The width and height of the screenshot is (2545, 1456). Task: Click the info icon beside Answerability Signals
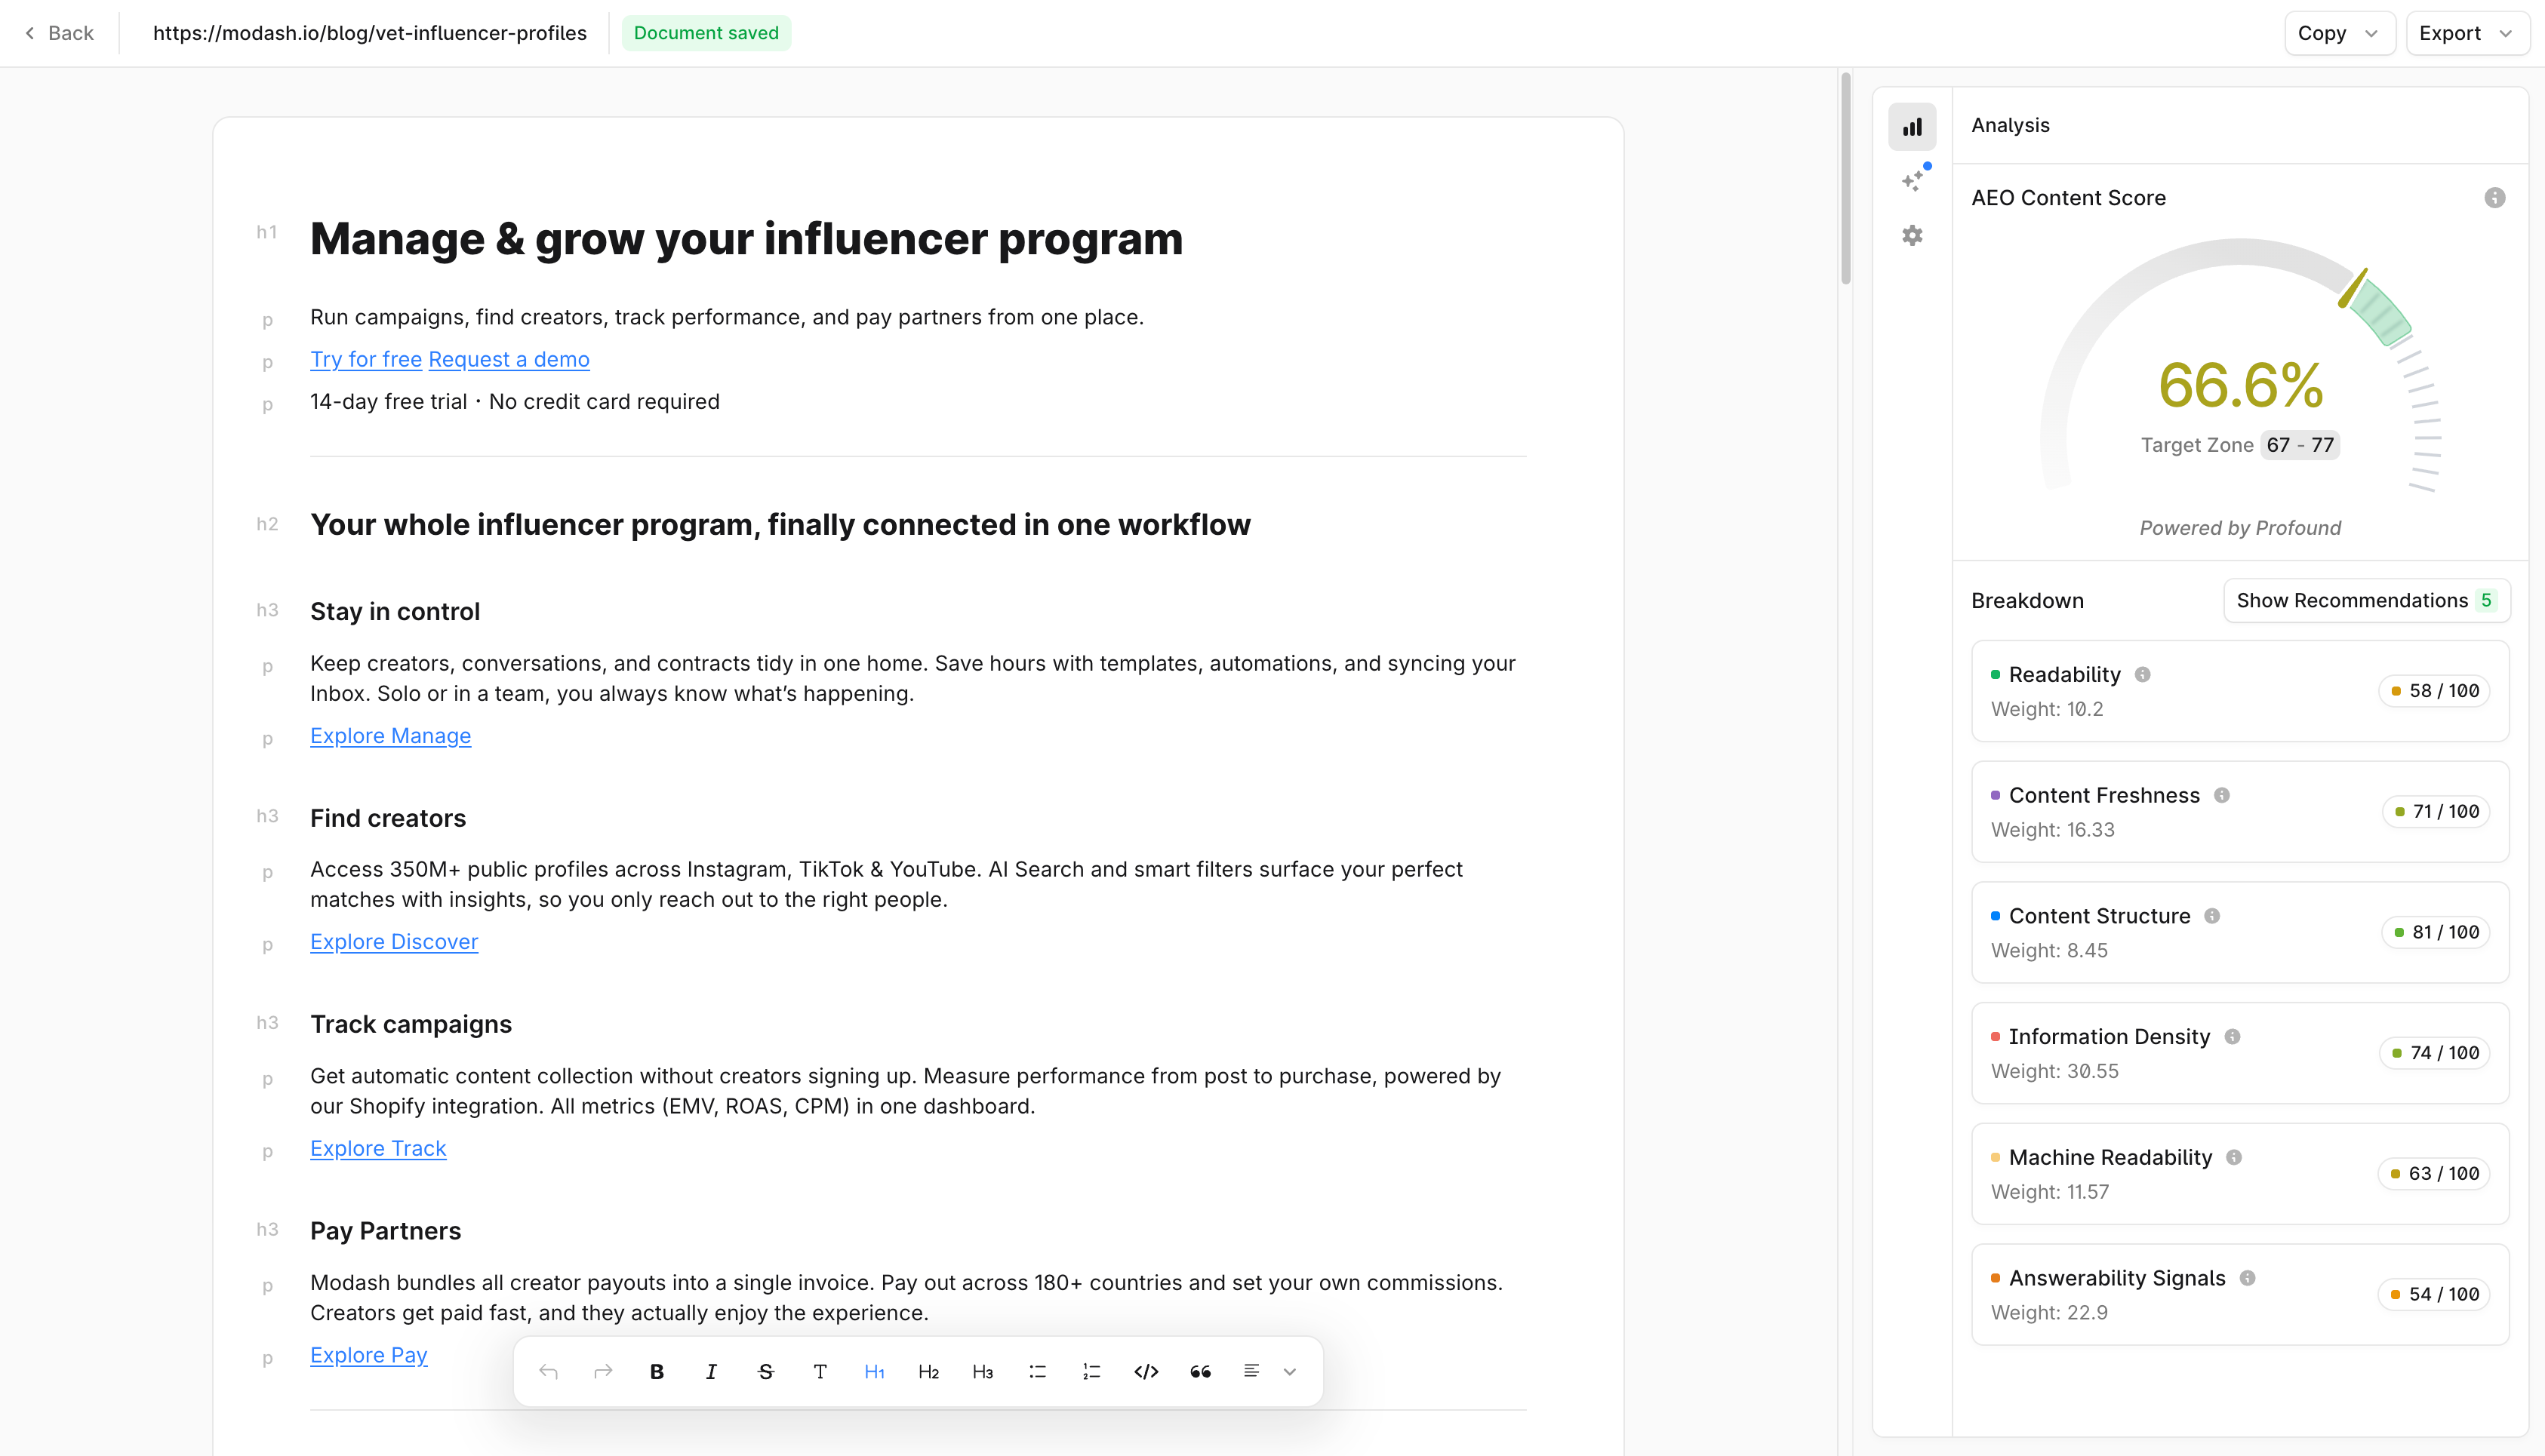[2248, 1279]
